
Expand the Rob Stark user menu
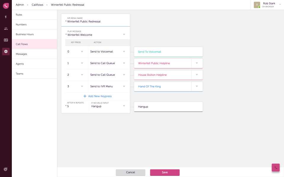pos(280,5)
